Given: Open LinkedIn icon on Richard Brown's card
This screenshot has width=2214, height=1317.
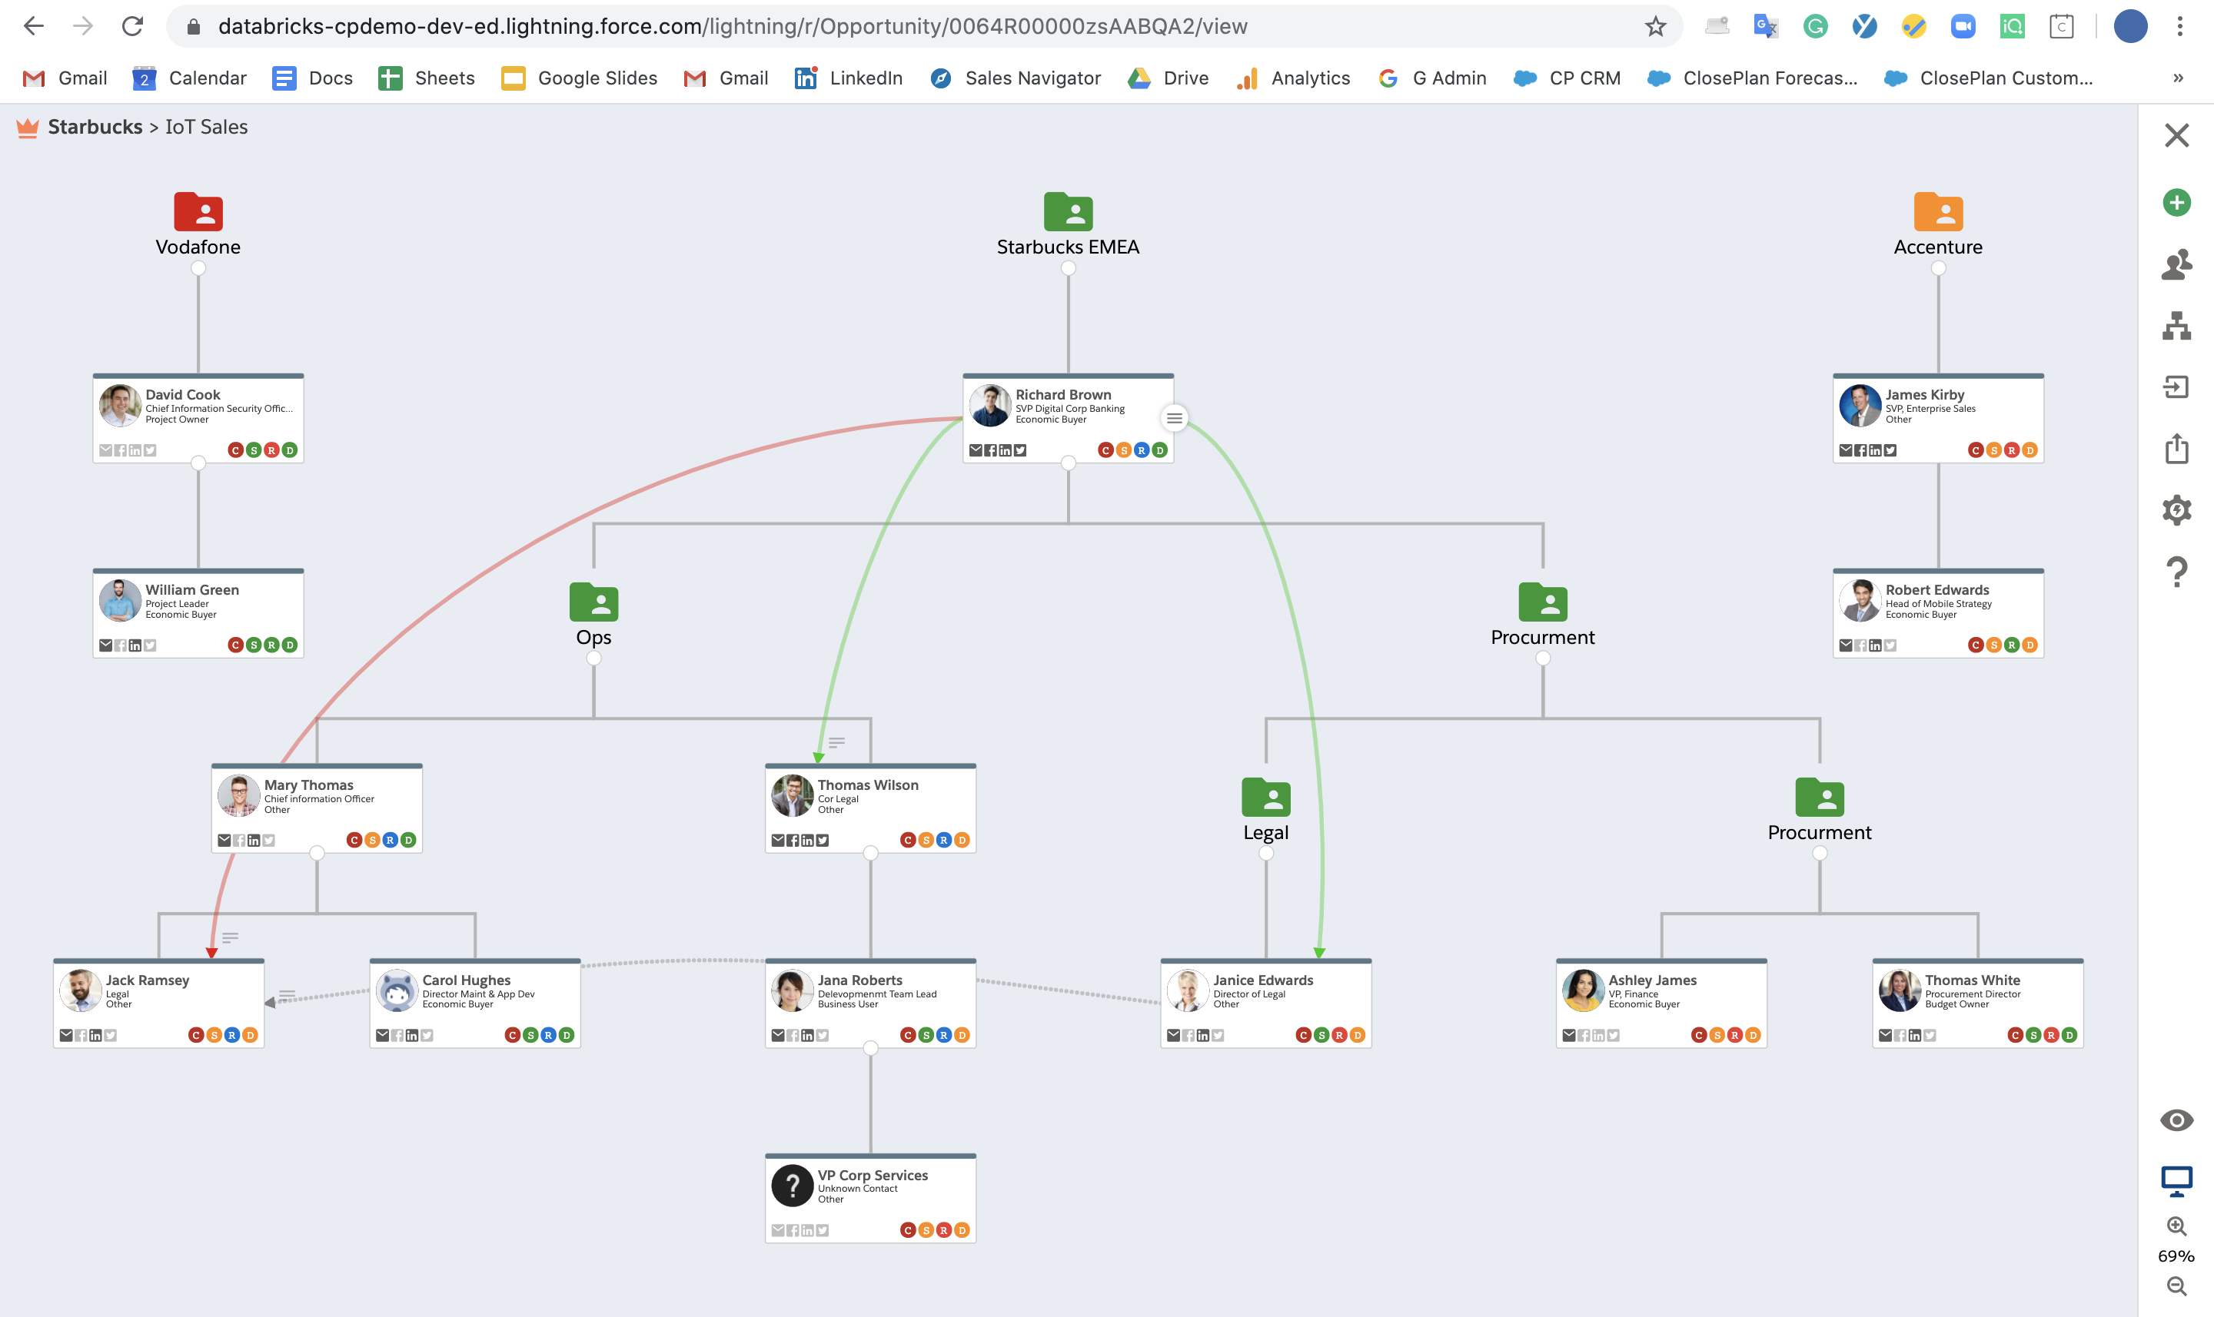Looking at the screenshot, I should pos(1005,450).
